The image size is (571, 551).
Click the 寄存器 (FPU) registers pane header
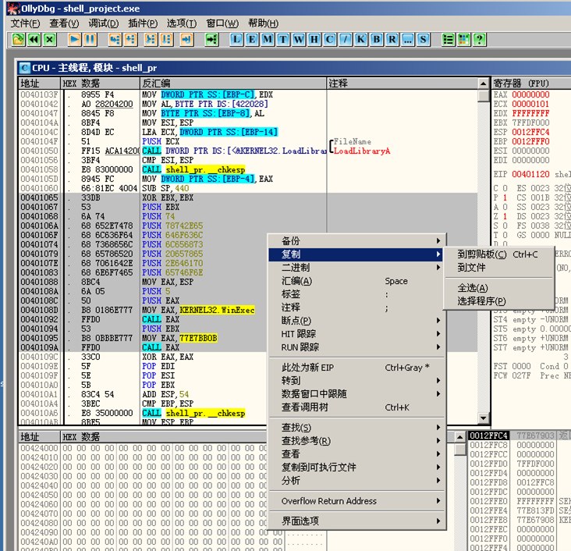(x=521, y=83)
